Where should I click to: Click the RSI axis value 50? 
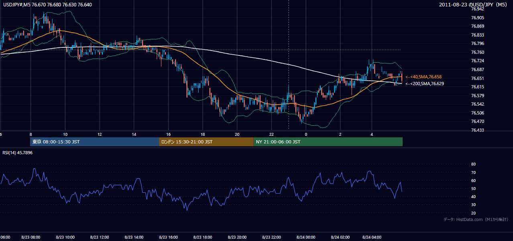pos(473,188)
